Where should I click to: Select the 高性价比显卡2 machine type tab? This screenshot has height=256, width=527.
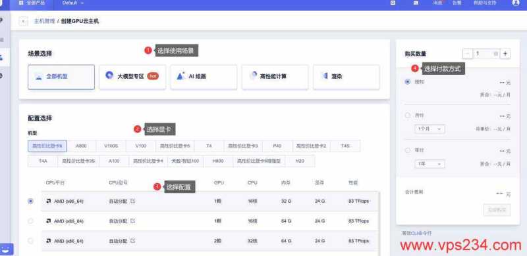(x=311, y=146)
